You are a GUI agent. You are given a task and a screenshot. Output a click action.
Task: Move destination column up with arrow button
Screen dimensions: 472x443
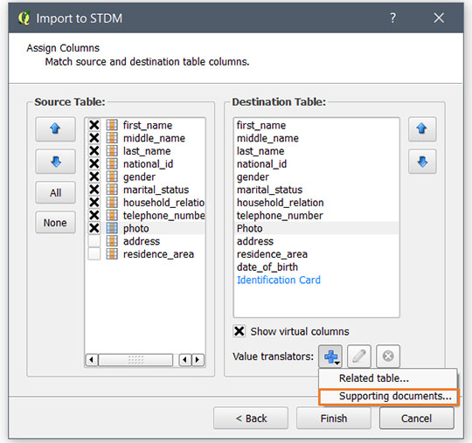(422, 129)
